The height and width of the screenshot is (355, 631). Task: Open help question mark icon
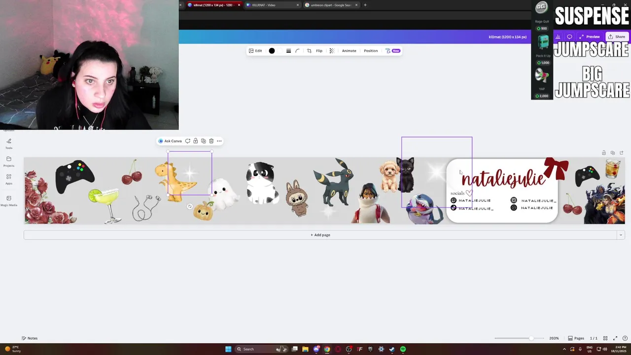pos(625,338)
